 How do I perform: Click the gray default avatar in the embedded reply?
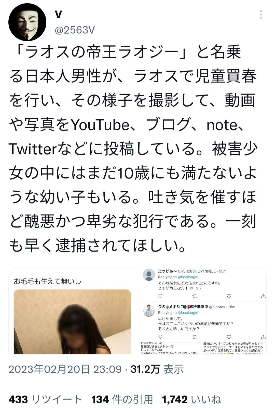[149, 275]
